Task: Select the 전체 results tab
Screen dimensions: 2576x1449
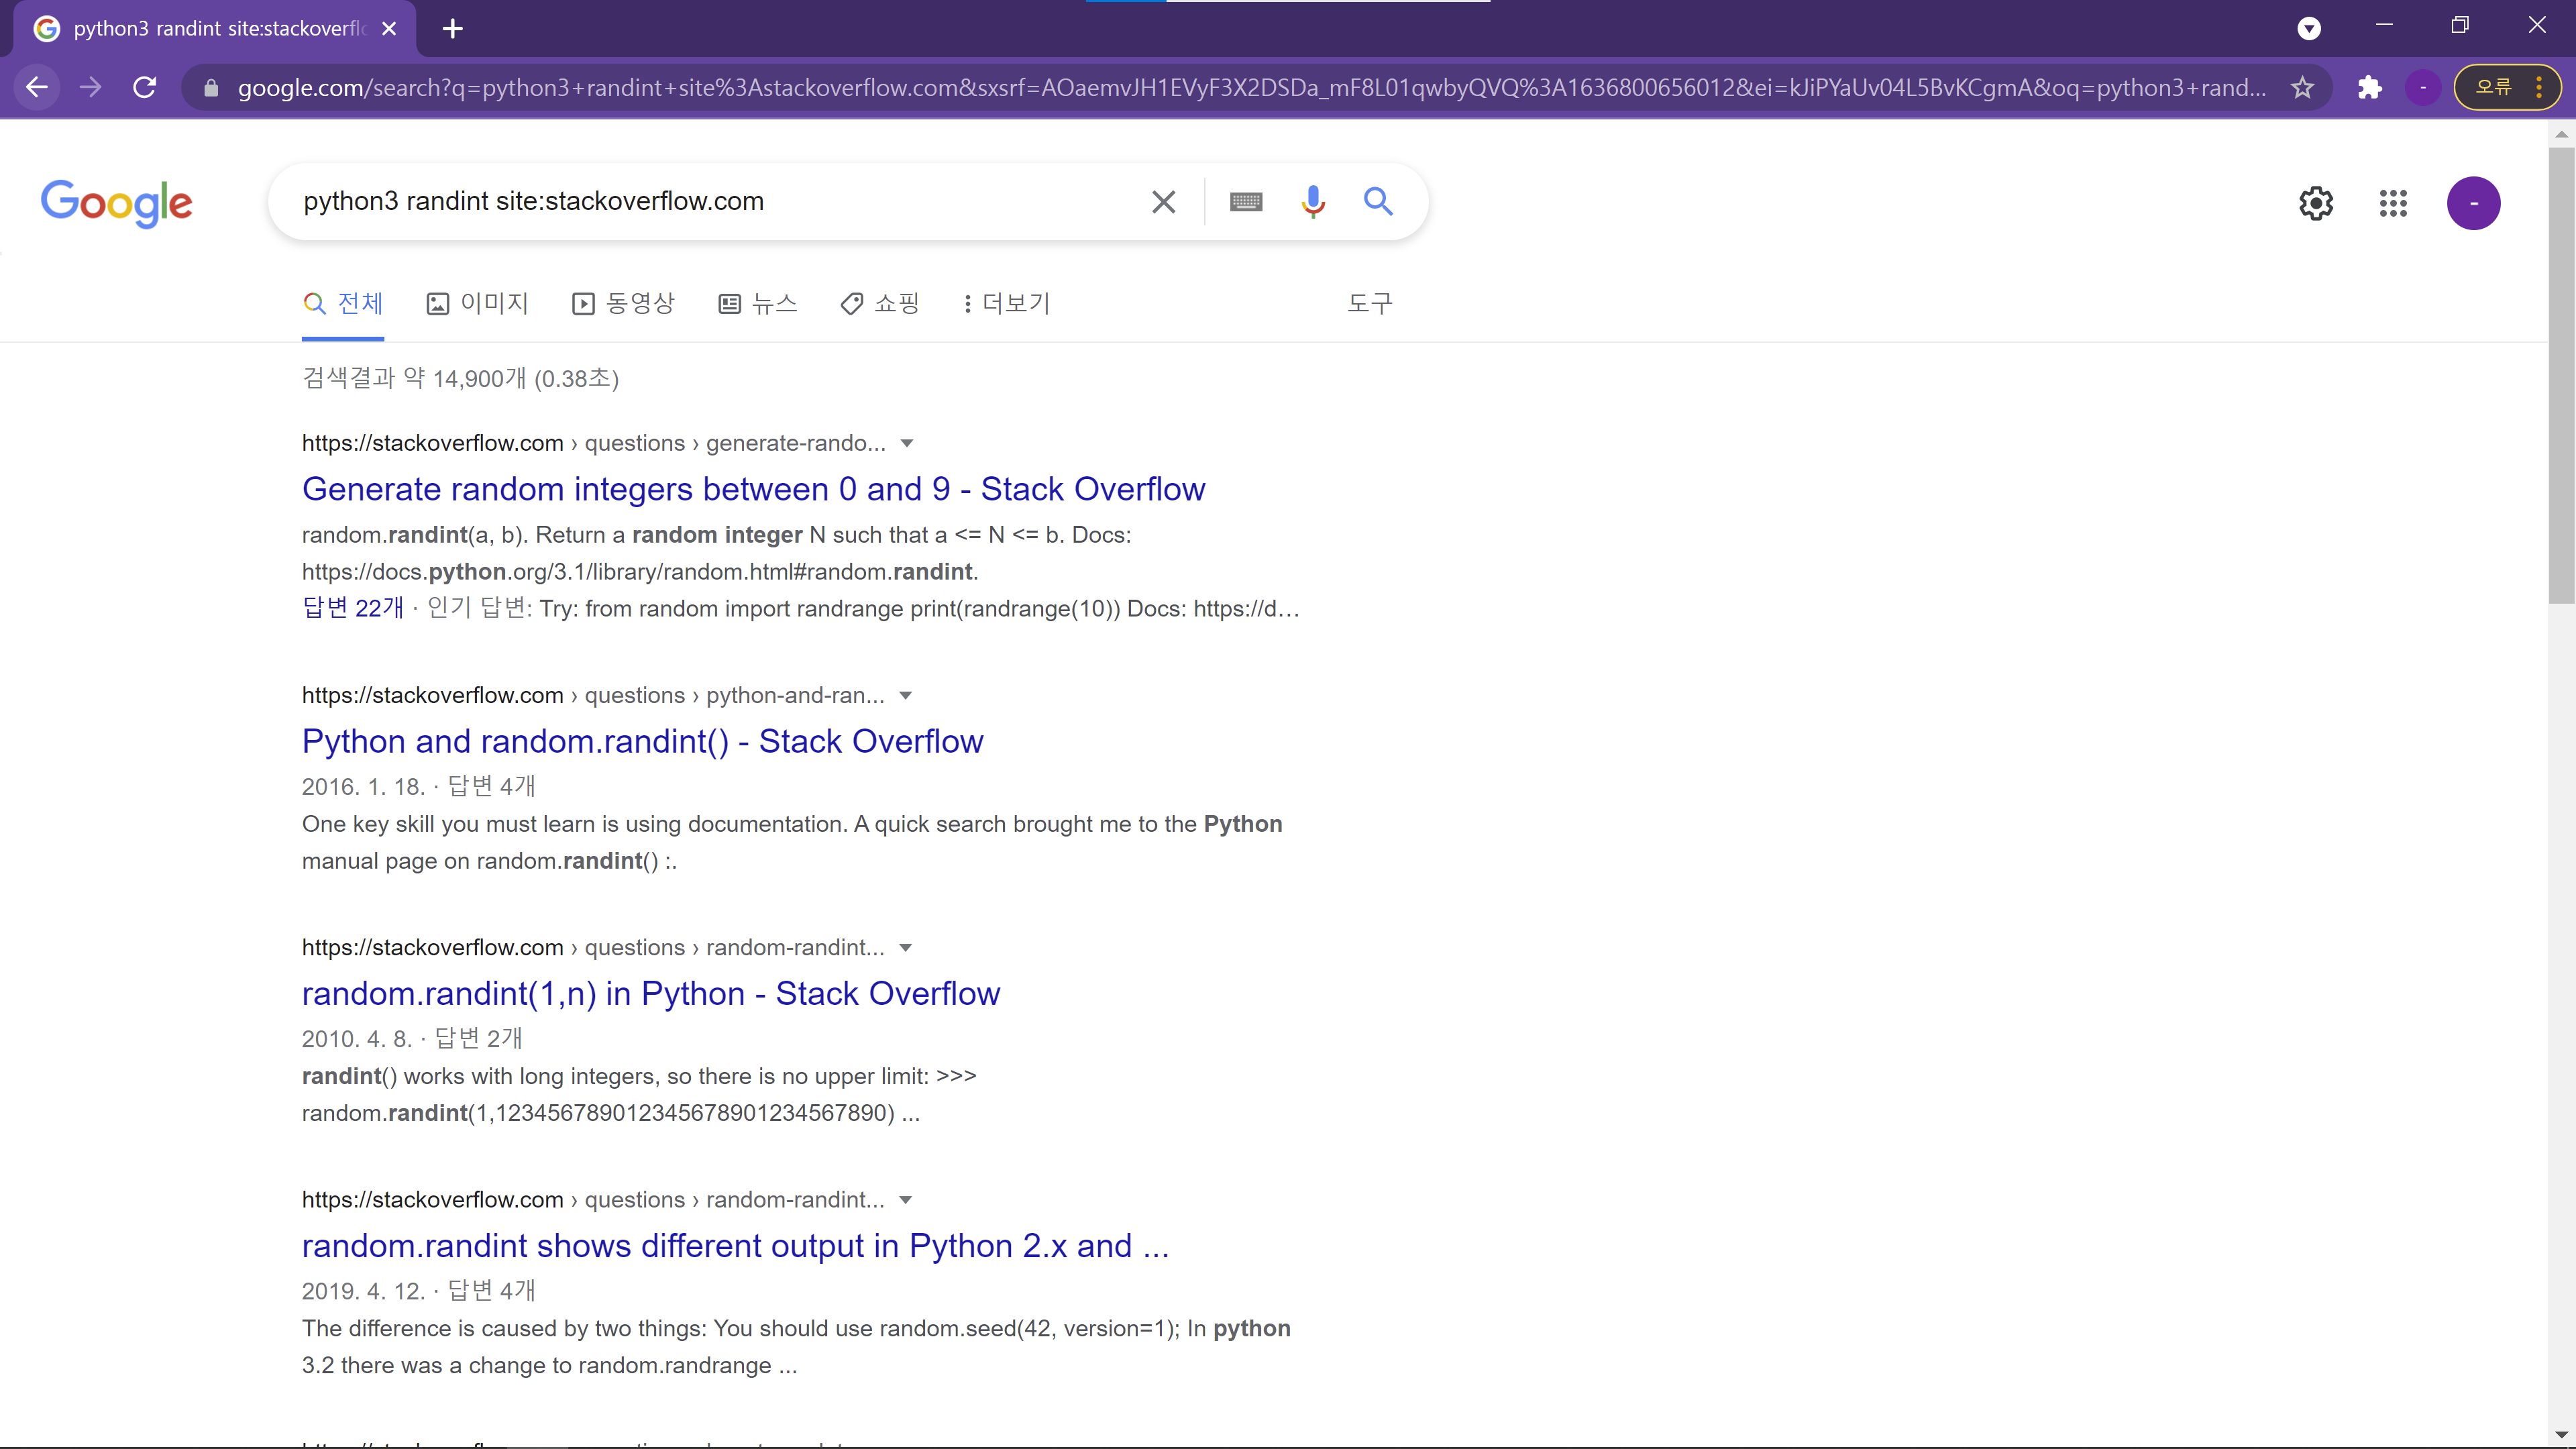Action: [343, 303]
